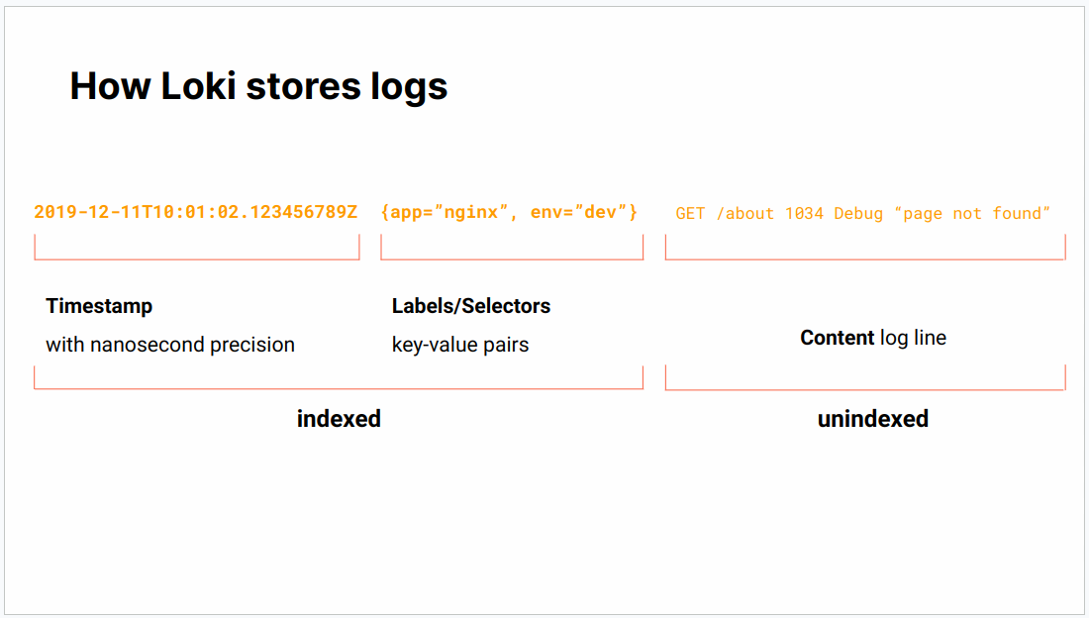Click the bracket line directly under the timestamp string
Image resolution: width=1089 pixels, height=618 pixels.
[x=196, y=259]
